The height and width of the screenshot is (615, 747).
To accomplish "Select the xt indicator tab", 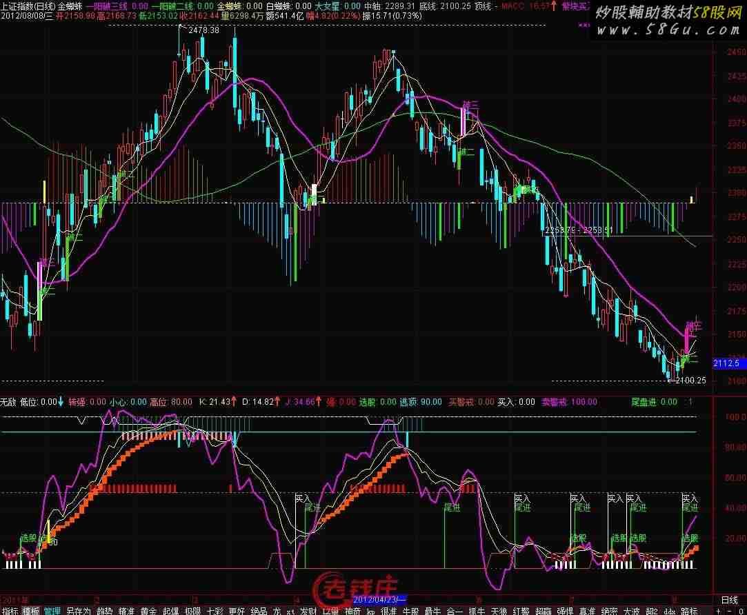I will [290, 611].
